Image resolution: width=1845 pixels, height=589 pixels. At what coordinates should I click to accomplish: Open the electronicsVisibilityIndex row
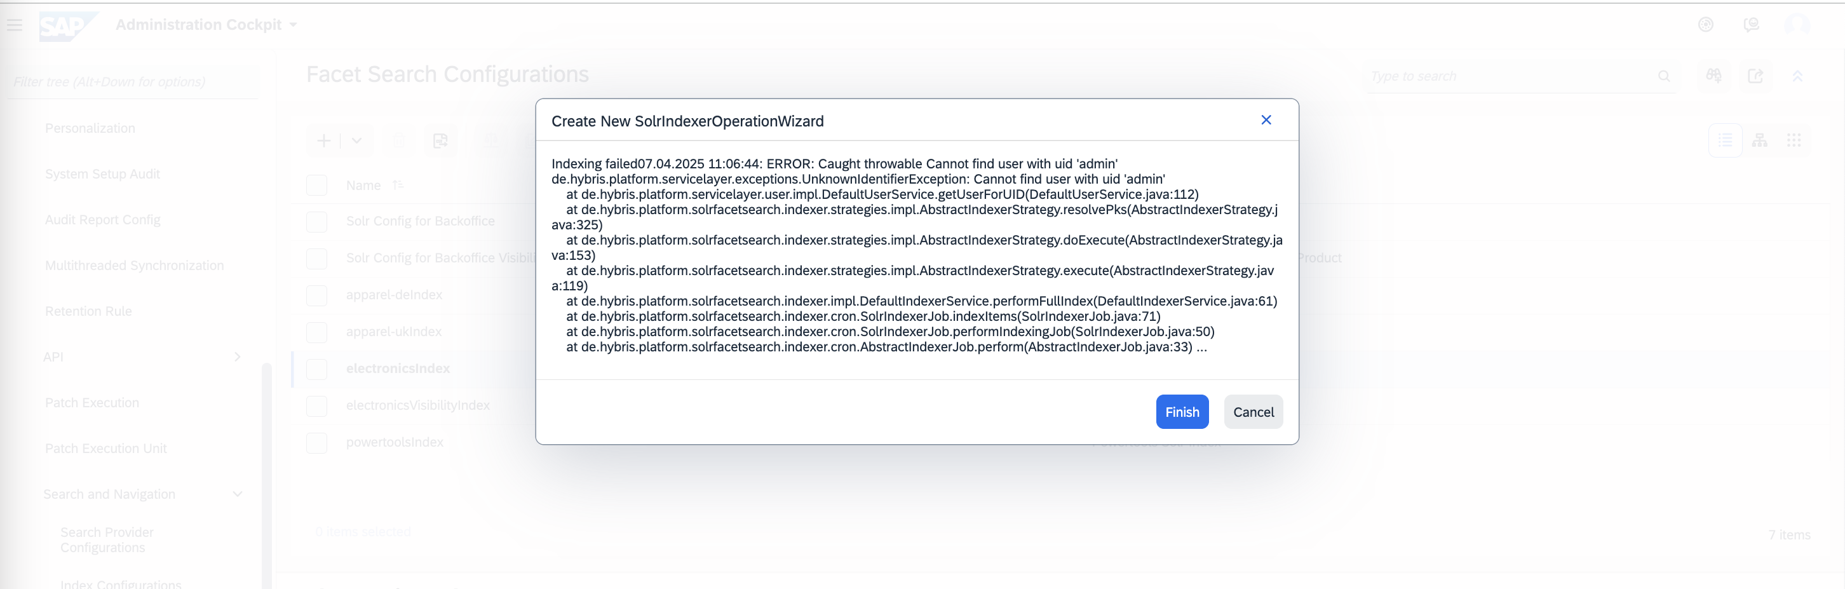[417, 405]
